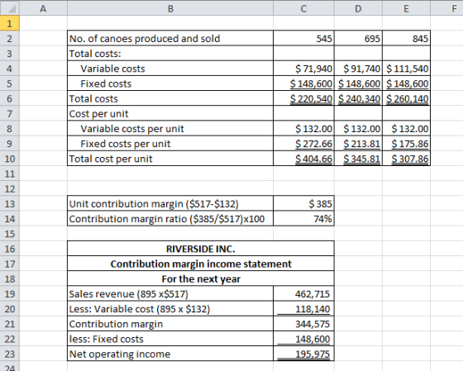Click variable cost value $91,740
The image size is (463, 371).
pos(358,69)
